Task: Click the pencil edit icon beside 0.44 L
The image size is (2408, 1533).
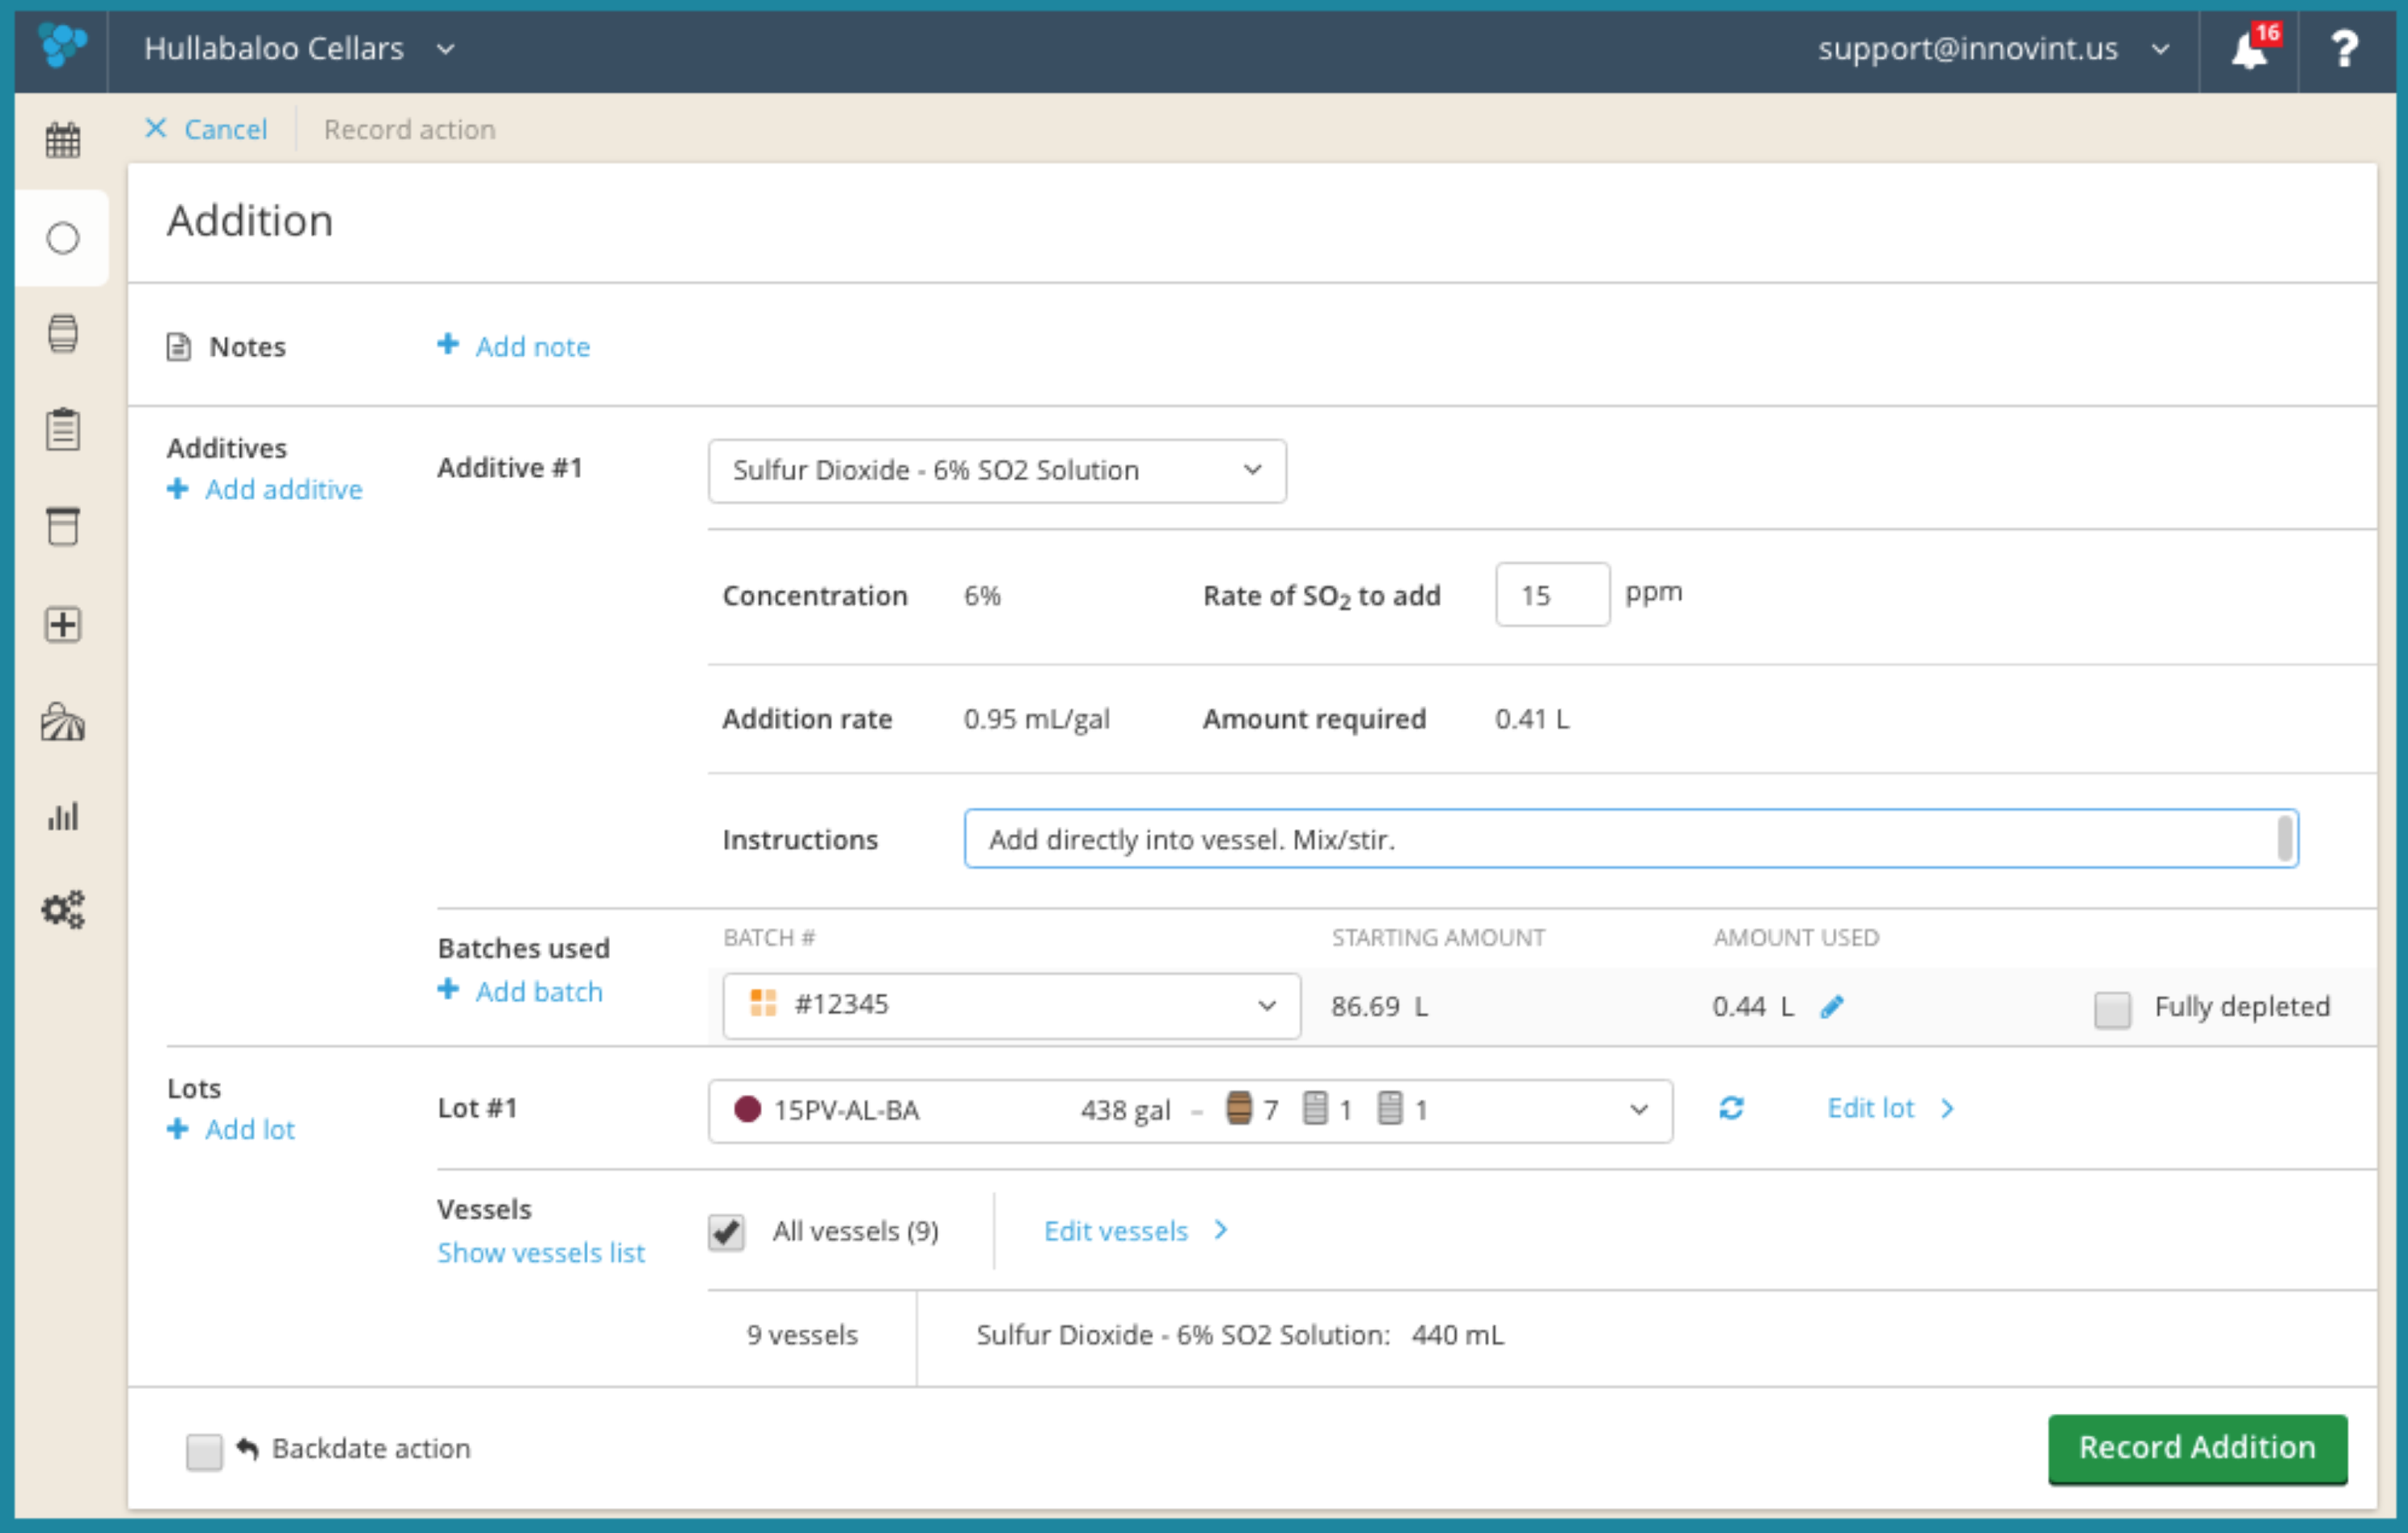Action: pos(1832,1006)
